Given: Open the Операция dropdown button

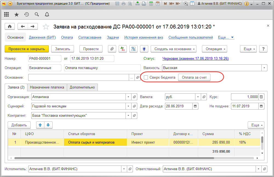Looking at the screenshot, I should coord(215,49).
